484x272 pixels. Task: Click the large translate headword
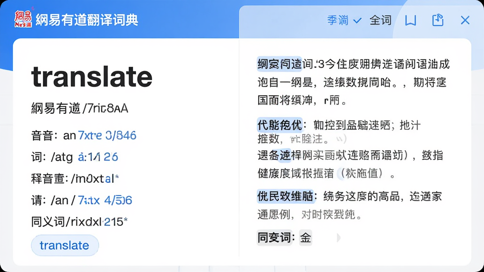tap(92, 76)
